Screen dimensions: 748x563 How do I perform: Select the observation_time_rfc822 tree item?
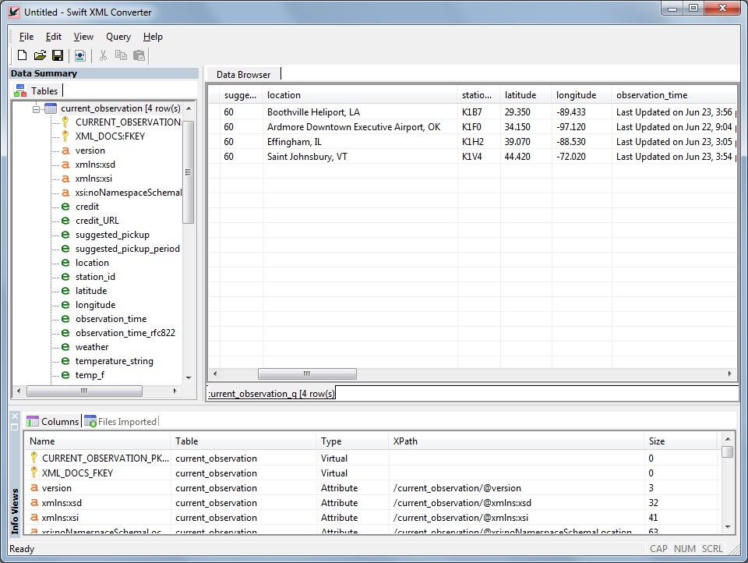pyautogui.click(x=125, y=333)
